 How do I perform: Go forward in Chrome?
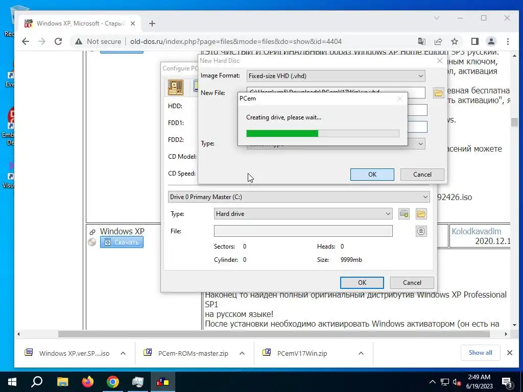42,41
